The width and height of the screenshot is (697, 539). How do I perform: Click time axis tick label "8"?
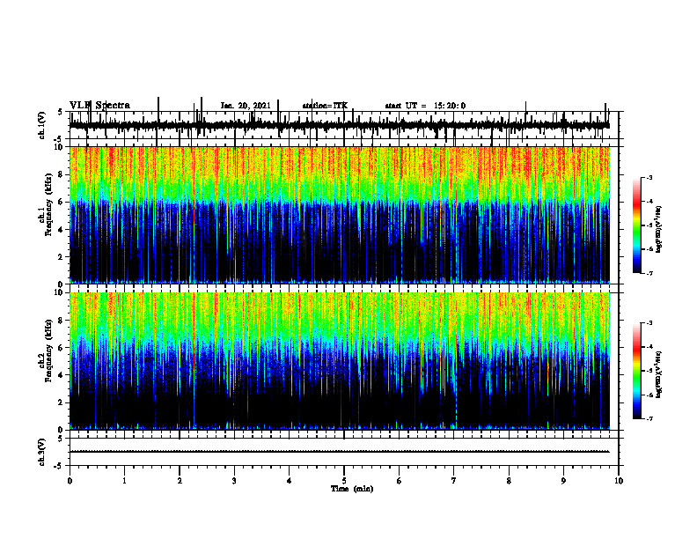click(509, 481)
